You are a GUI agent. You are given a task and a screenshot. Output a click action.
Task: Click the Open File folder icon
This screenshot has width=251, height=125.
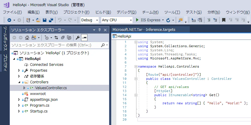(38, 20)
